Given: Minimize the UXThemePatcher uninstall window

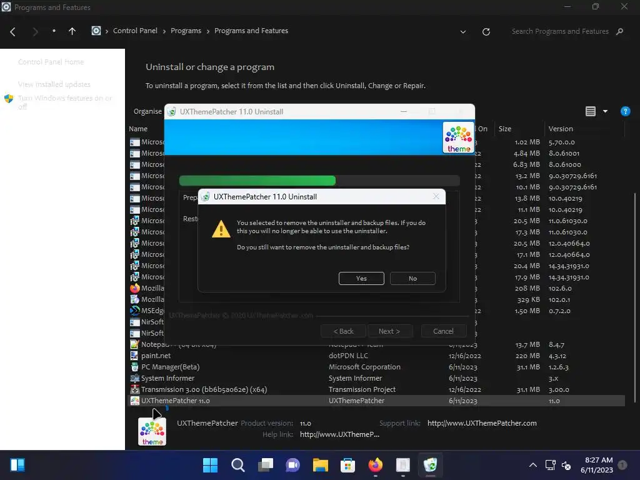Looking at the screenshot, I should point(404,111).
